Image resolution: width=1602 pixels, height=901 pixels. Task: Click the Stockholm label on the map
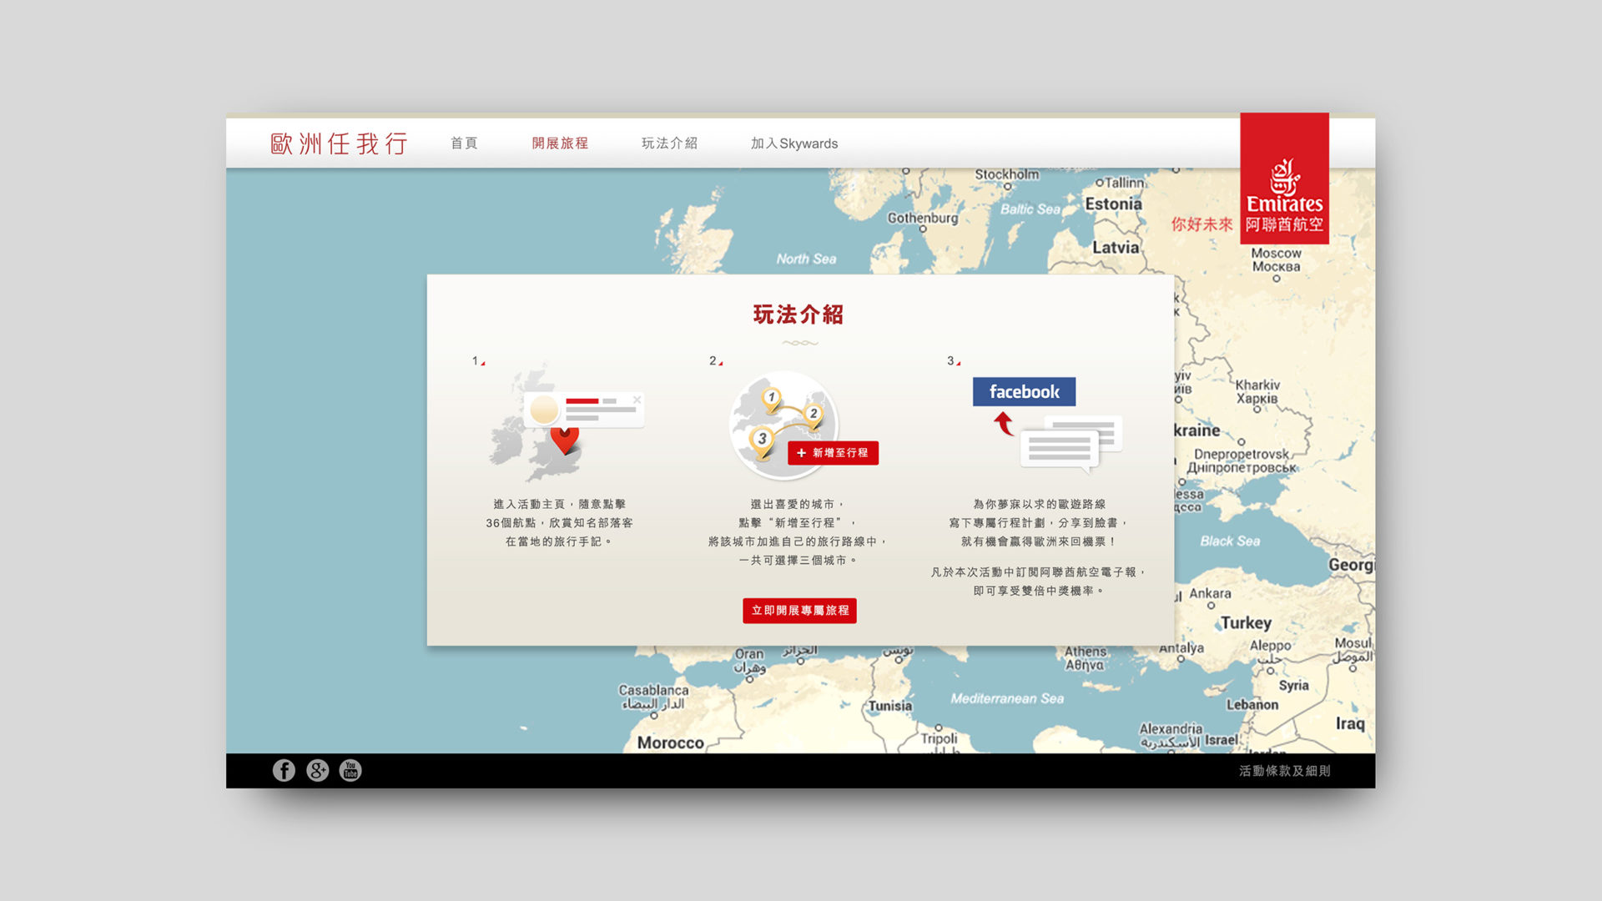(x=1007, y=174)
